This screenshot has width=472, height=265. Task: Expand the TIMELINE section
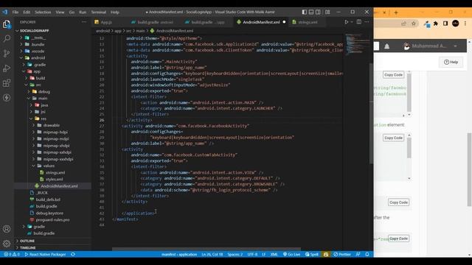(28, 247)
